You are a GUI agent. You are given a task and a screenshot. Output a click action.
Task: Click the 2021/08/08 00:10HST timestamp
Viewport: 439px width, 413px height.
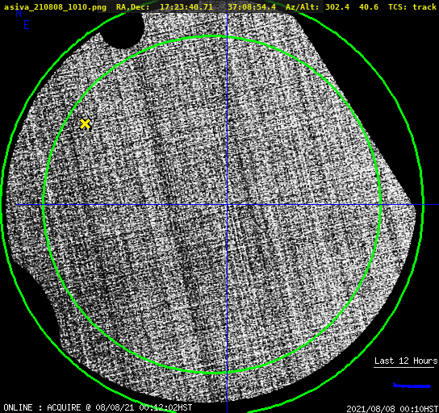392,409
